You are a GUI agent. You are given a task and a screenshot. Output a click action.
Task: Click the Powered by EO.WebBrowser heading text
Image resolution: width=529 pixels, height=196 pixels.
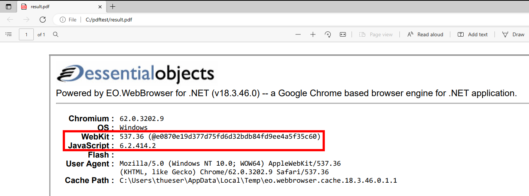coord(286,93)
